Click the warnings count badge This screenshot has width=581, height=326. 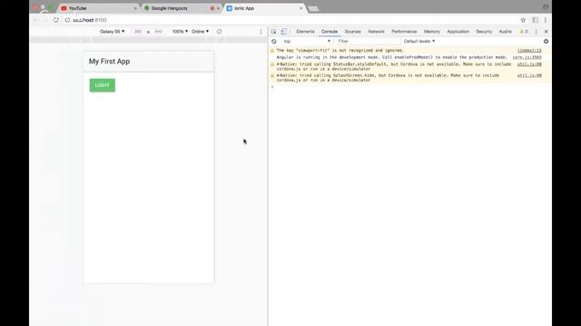524,32
